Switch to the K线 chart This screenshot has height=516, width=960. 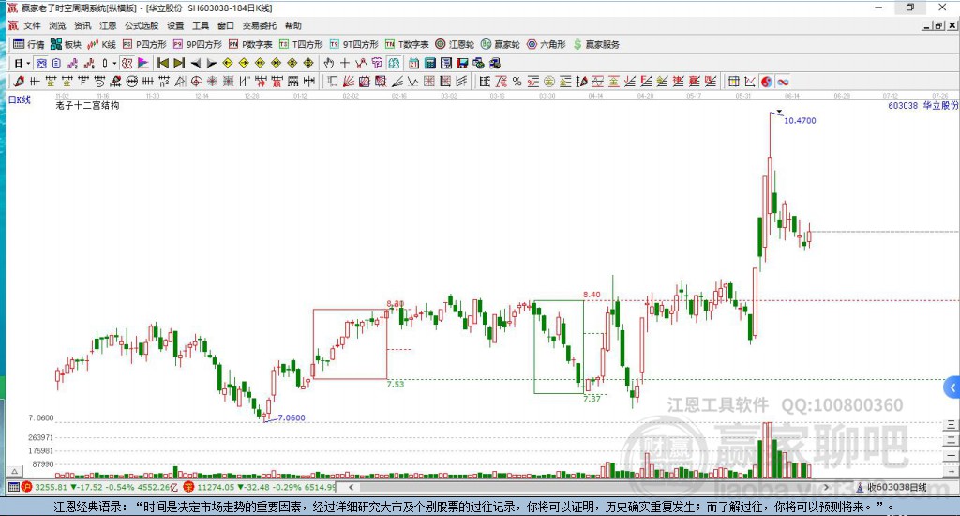pyautogui.click(x=101, y=44)
